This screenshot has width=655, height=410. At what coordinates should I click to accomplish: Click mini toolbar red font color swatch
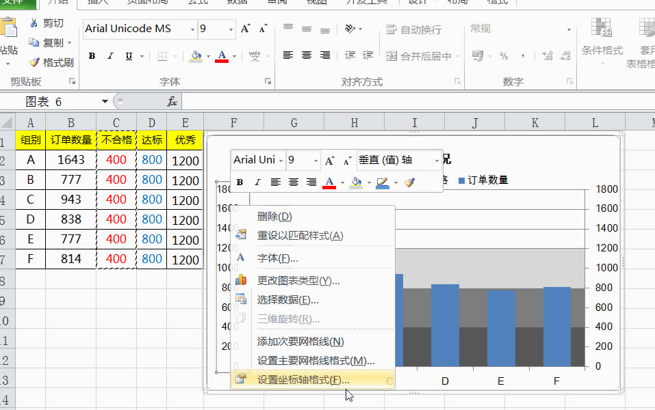tap(329, 182)
